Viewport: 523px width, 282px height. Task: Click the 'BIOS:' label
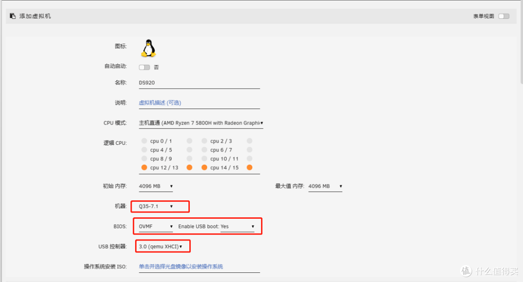point(120,226)
